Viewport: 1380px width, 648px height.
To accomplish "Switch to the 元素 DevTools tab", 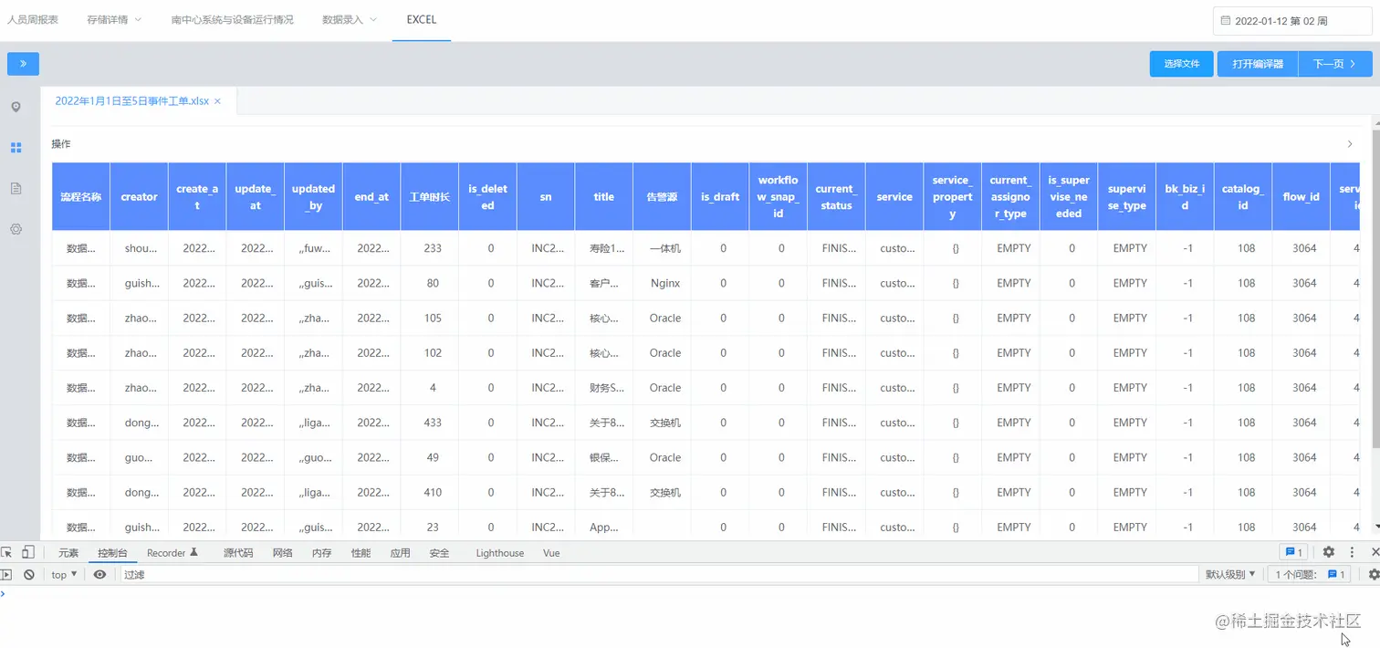I will click(68, 553).
